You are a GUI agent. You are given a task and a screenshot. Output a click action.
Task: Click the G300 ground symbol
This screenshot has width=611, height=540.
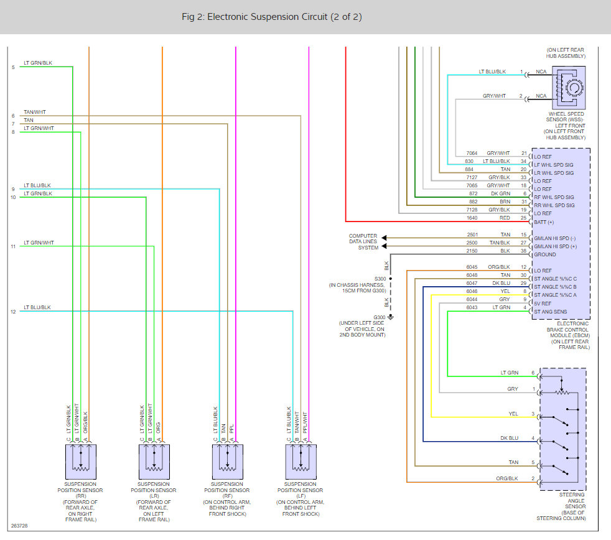pyautogui.click(x=391, y=317)
